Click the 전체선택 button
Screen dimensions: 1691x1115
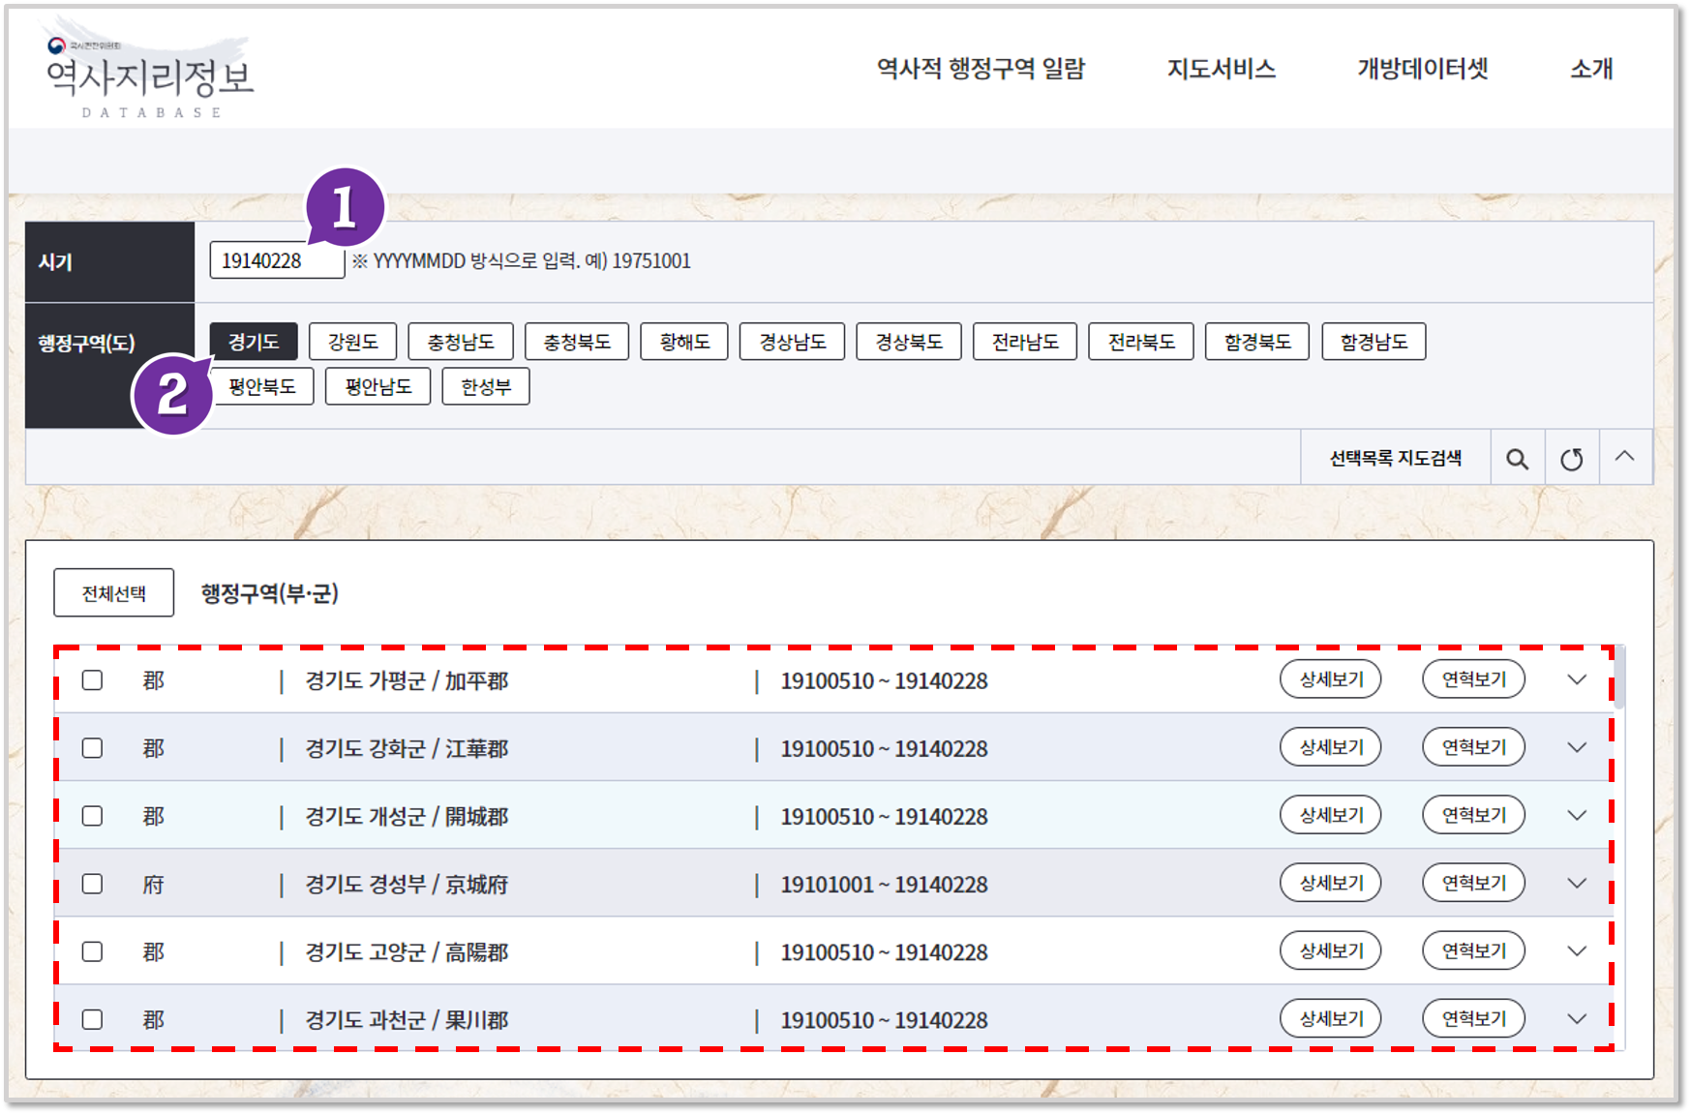point(114,593)
